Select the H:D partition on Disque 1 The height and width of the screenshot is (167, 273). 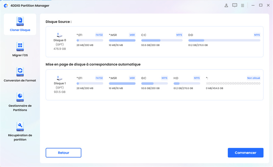[x=187, y=83]
